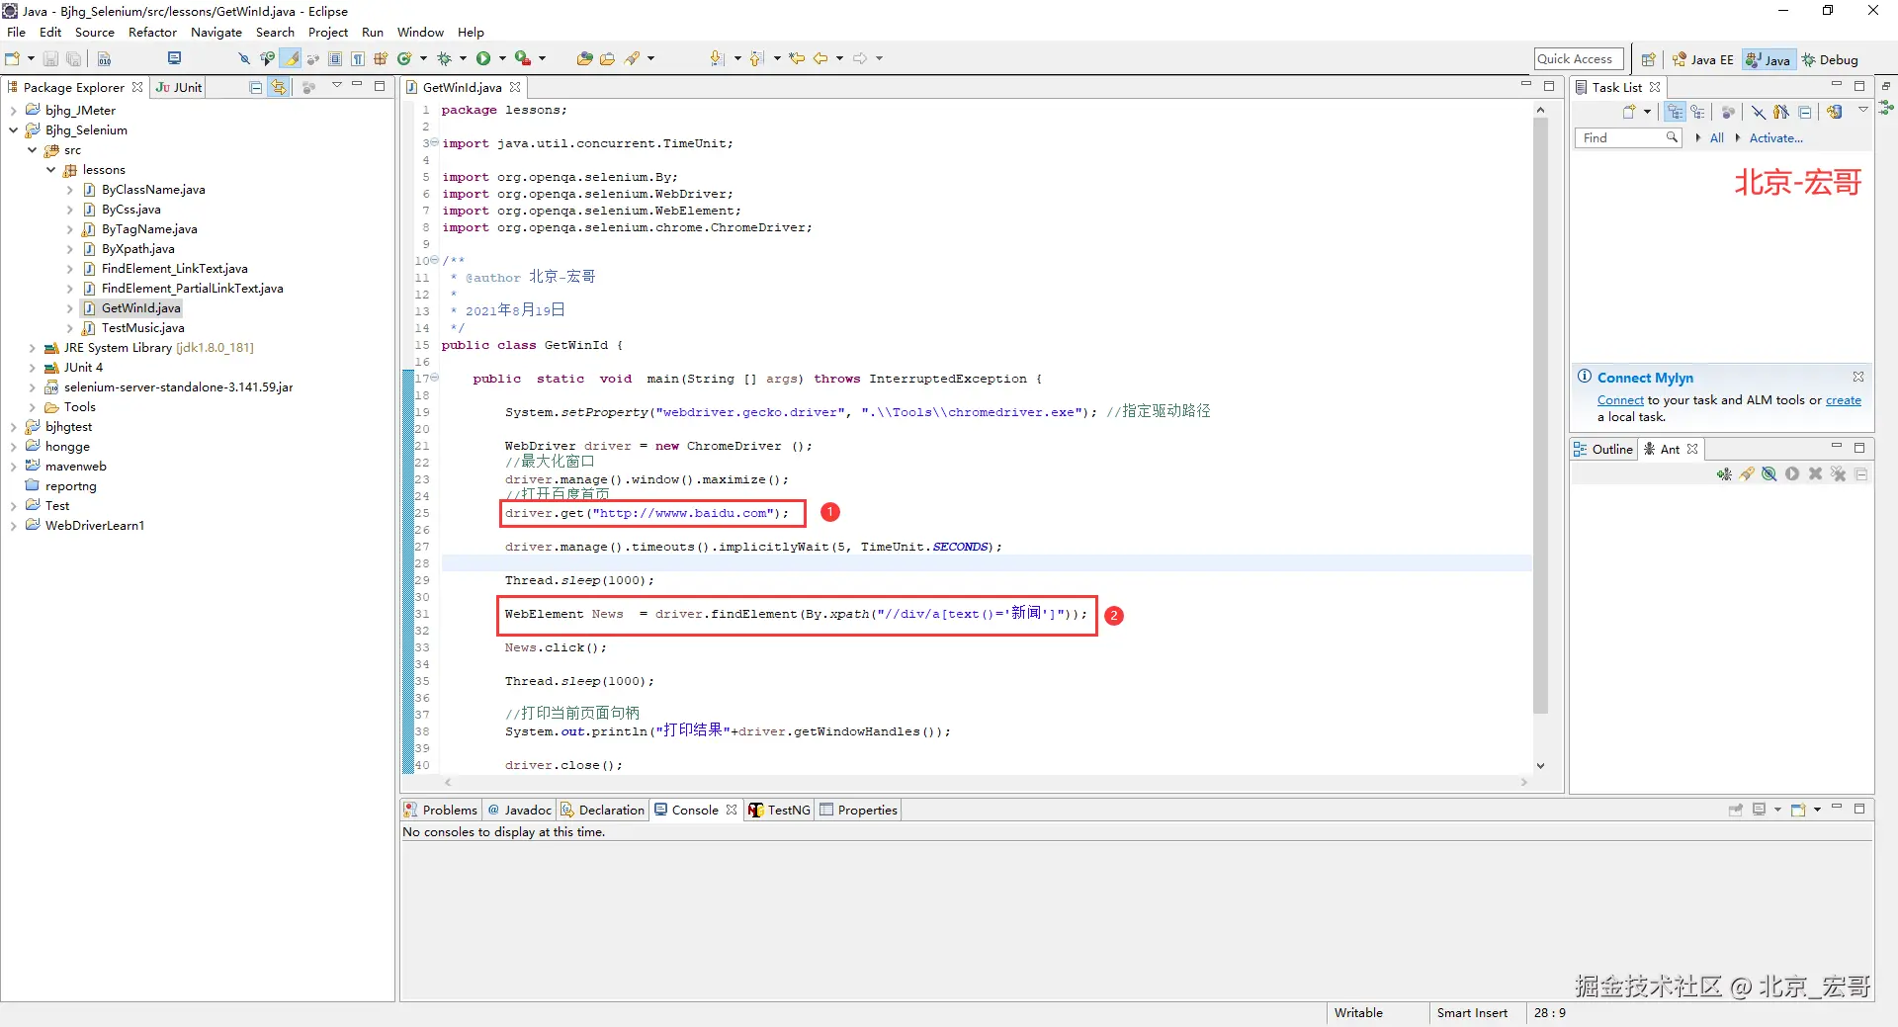Image resolution: width=1898 pixels, height=1027 pixels.
Task: Select ByXpath.java in Package Explorer
Action: pyautogui.click(x=137, y=249)
